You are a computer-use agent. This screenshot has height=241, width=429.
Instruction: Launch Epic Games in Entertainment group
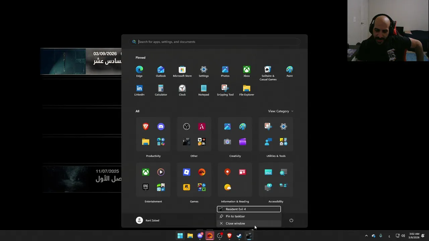(x=146, y=187)
